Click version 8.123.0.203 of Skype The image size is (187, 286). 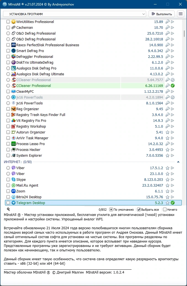tap(154, 179)
